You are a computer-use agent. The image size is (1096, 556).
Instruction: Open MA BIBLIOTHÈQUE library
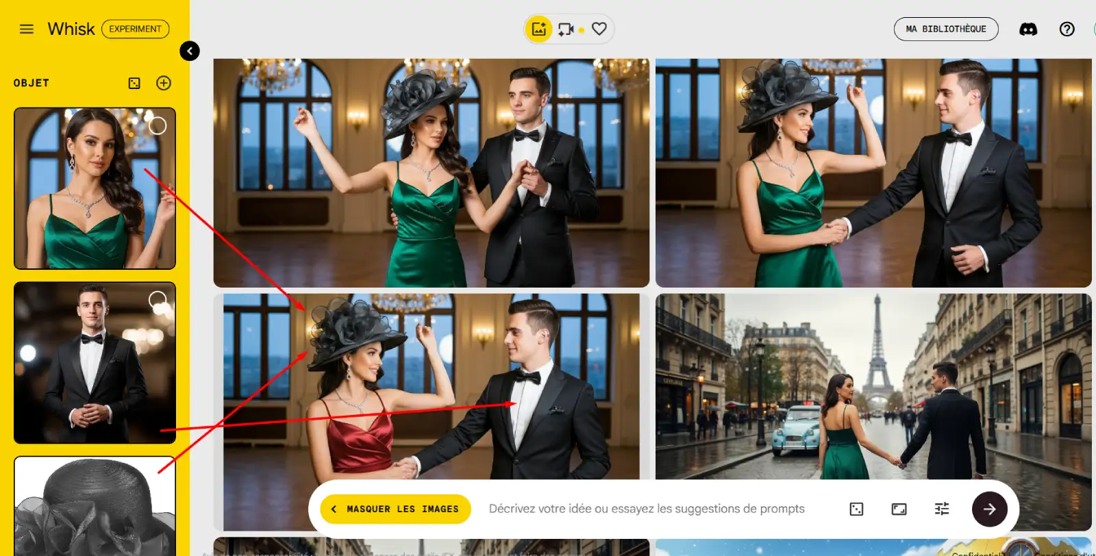pyautogui.click(x=946, y=29)
